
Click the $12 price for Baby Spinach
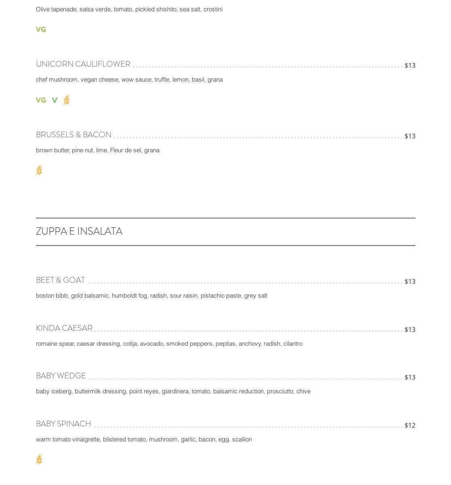(x=410, y=425)
